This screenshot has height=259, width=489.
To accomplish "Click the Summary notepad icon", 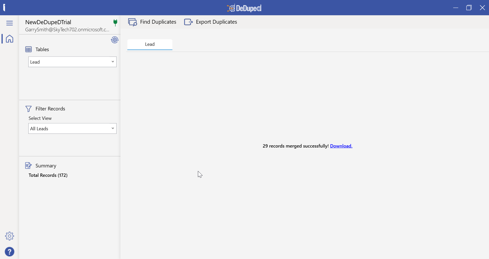I will pos(29,166).
